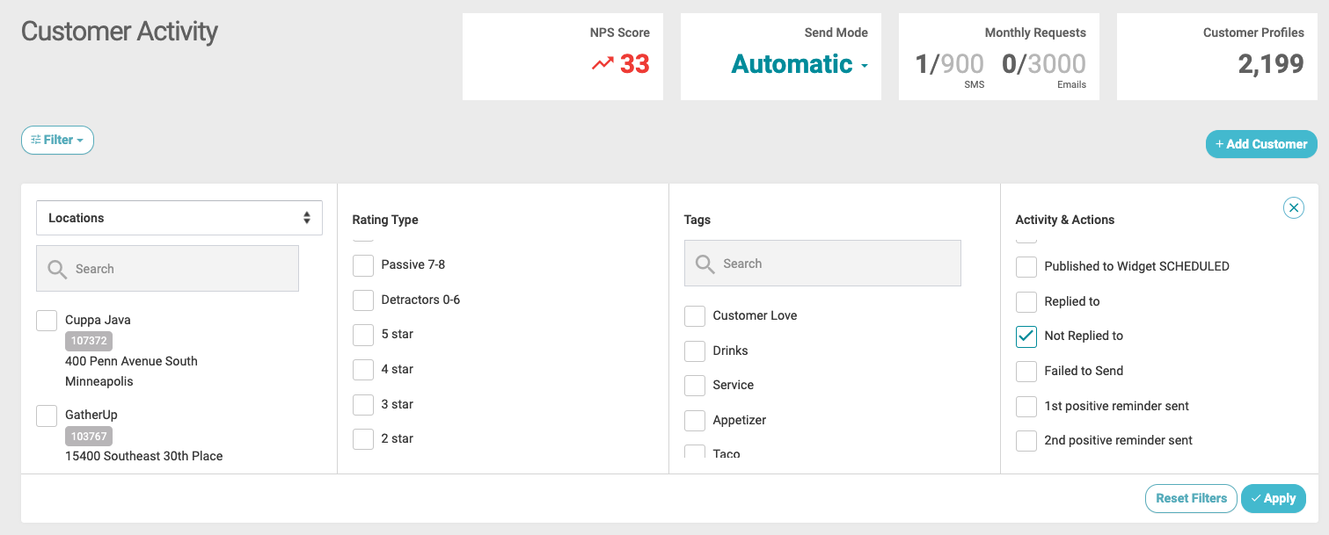Viewport: 1329px width, 535px height.
Task: Select the Cuppa Java location checkbox
Action: click(47, 321)
